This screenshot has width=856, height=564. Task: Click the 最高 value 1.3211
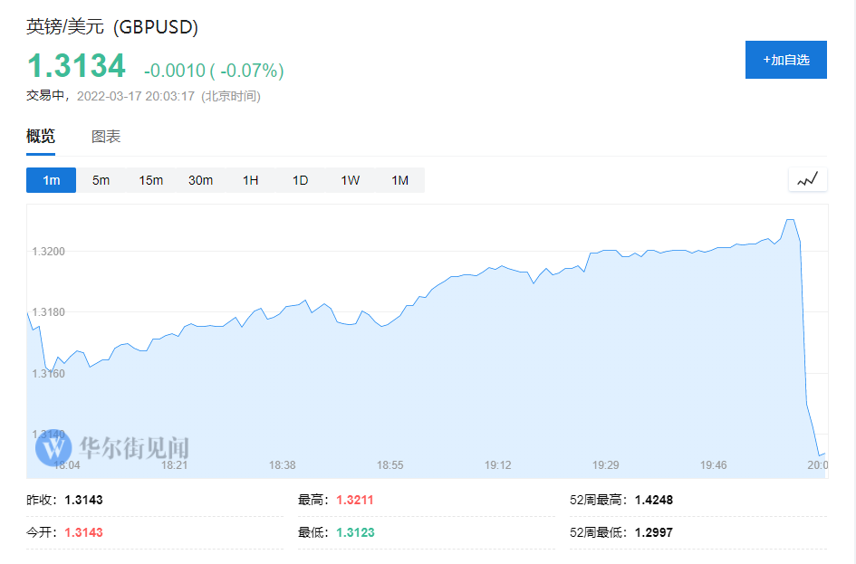tap(355, 500)
